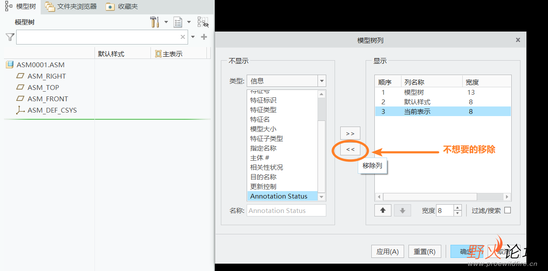Image resolution: width=548 pixels, height=271 pixels.
Task: Select Annotation Status in the list
Action: pos(282,196)
